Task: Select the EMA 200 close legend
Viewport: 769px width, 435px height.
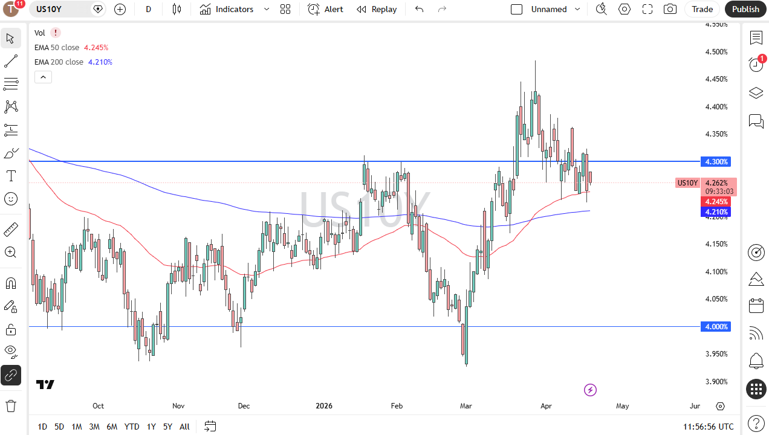Action: click(x=59, y=62)
